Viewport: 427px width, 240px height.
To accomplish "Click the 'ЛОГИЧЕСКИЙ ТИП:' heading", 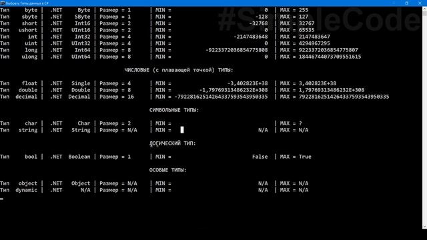I will [172, 143].
